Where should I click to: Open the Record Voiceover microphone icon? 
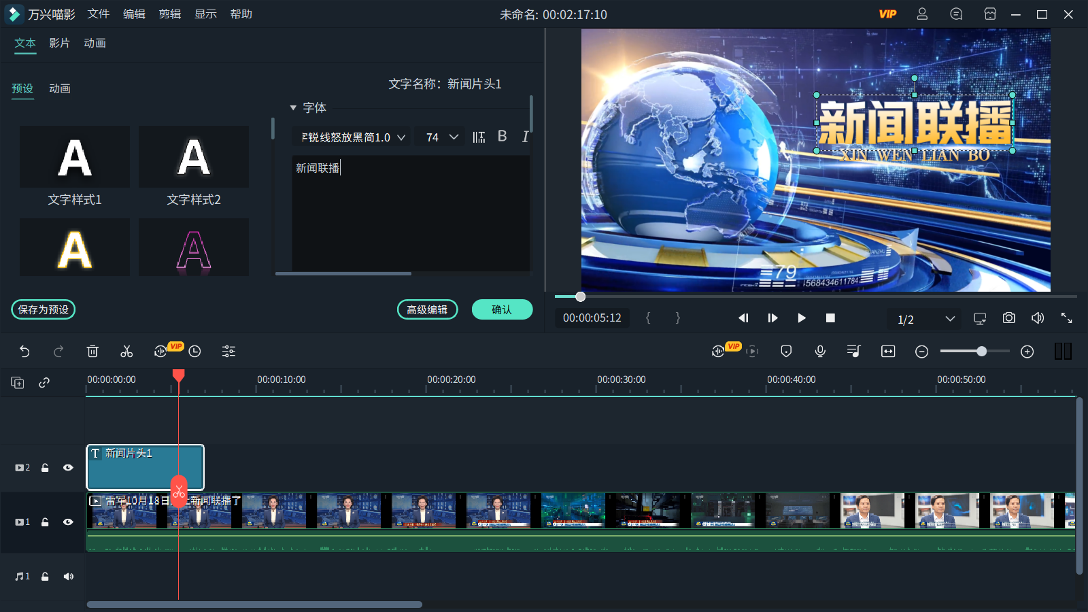point(820,352)
